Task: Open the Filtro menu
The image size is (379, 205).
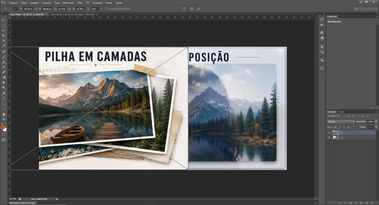Action: [80, 3]
